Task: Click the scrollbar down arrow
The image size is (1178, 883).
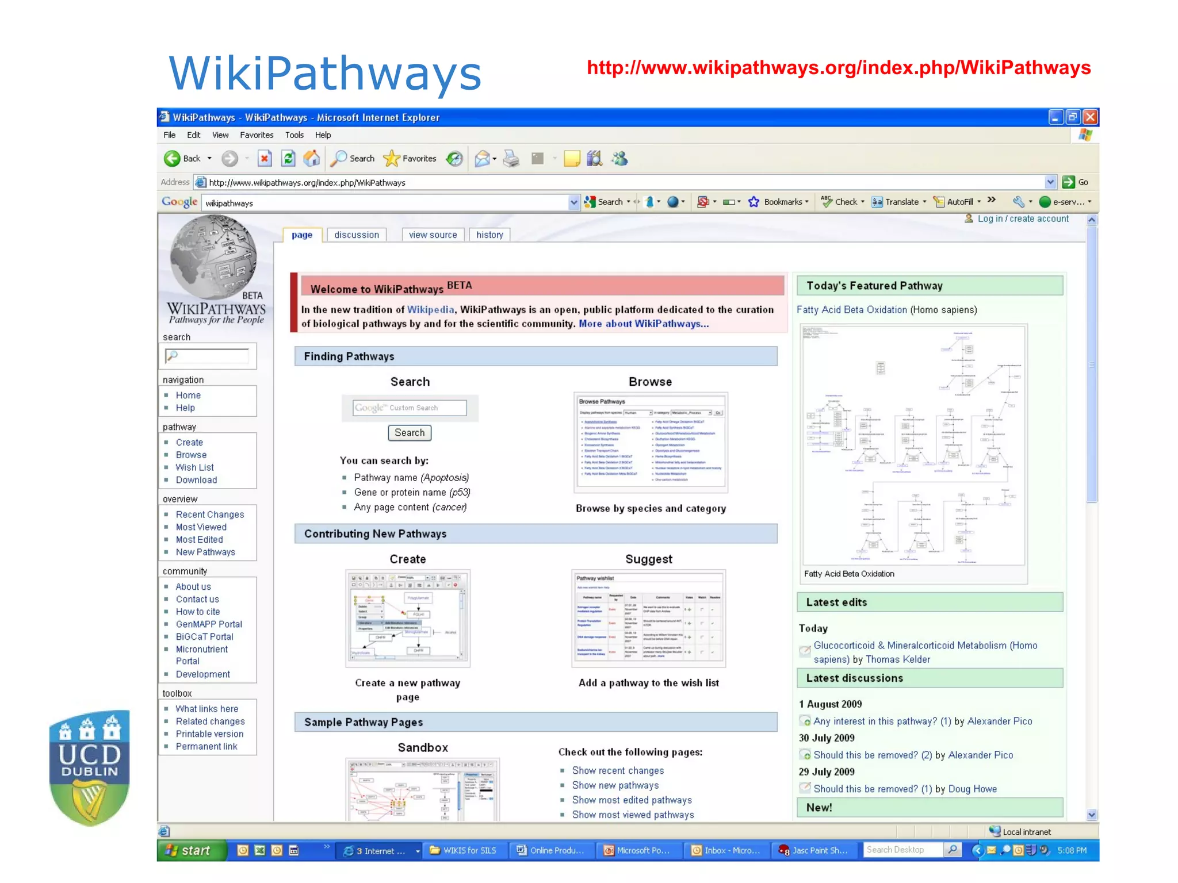Action: pos(1092,815)
